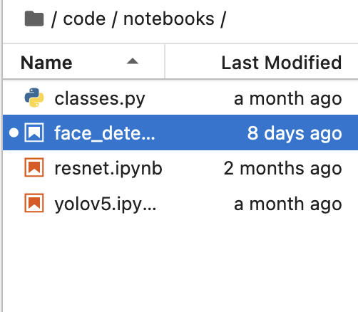
Task: Navigate to the code folder breadcrumb
Action: click(x=84, y=19)
